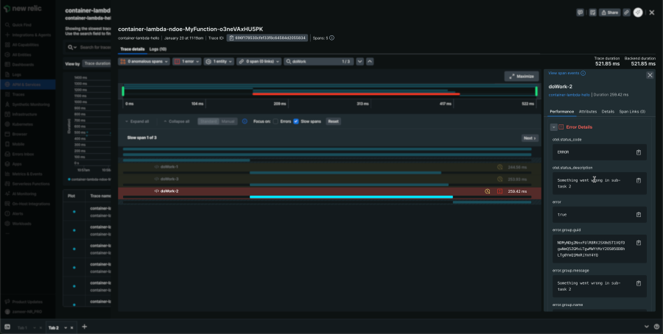
Task: Jump to next search match with down arrow
Action: point(359,62)
